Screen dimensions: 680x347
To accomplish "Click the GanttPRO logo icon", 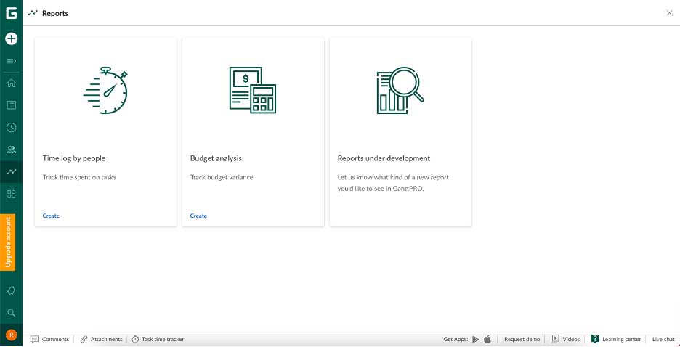I will (x=12, y=13).
